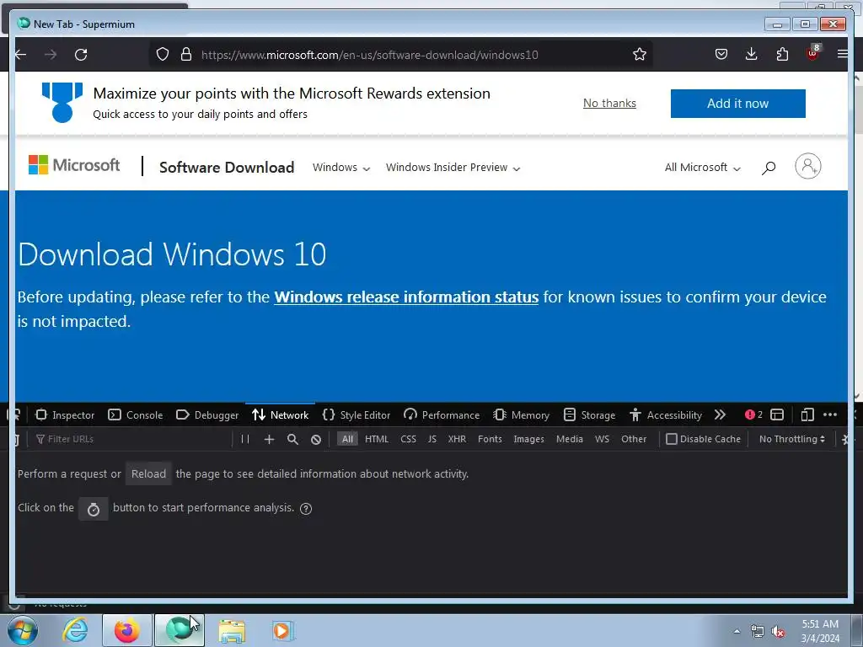Click the Software Download heading link

227,168
